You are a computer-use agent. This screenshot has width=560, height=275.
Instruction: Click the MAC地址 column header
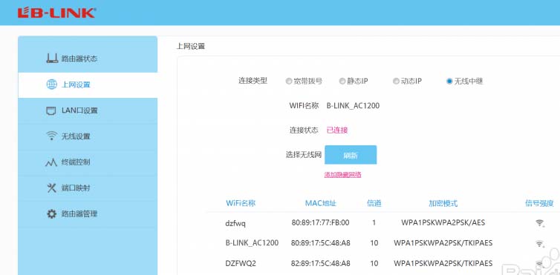click(x=320, y=203)
